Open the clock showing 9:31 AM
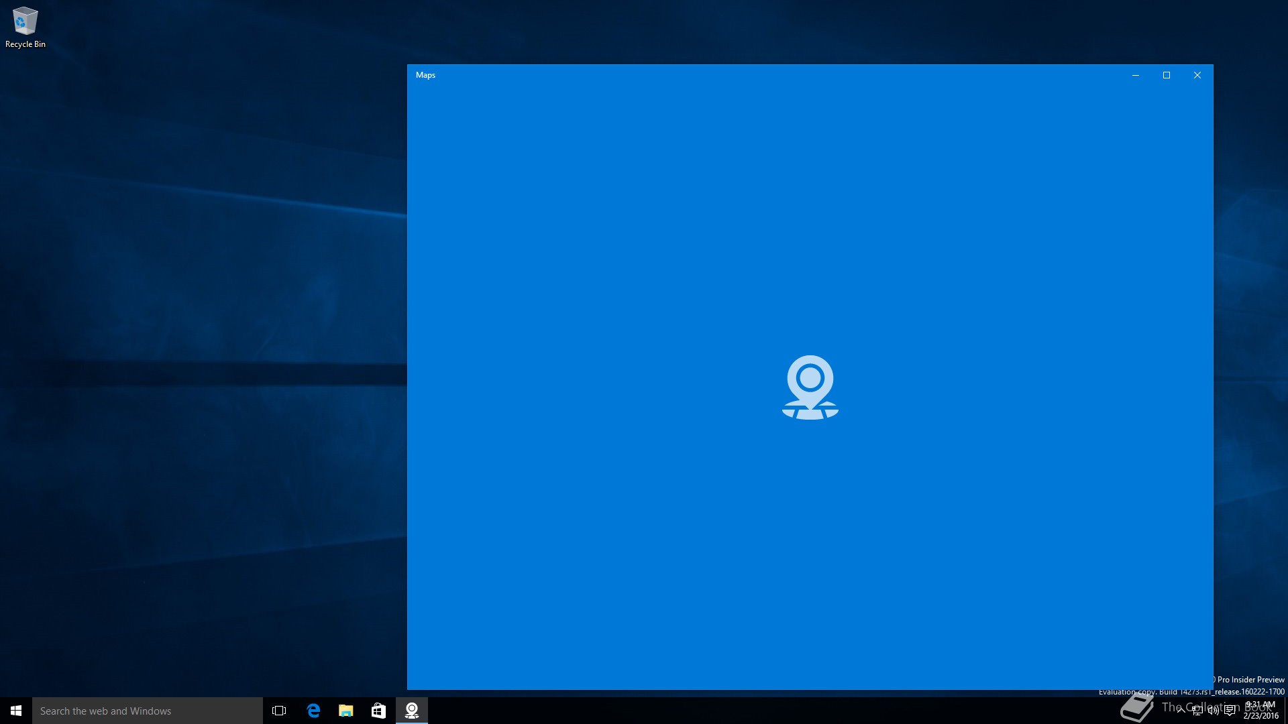Viewport: 1288px width, 724px height. [x=1260, y=711]
